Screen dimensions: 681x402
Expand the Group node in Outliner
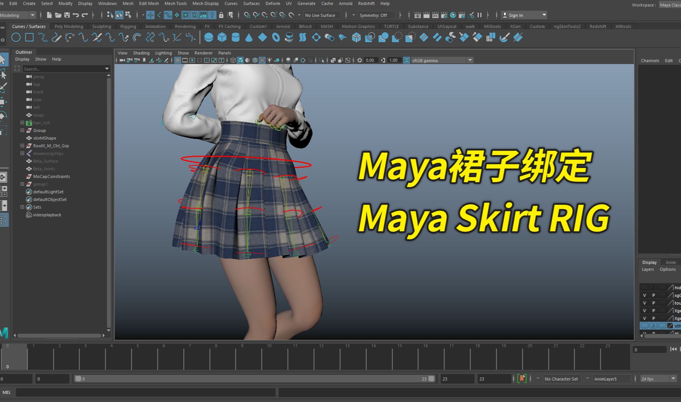coord(22,130)
